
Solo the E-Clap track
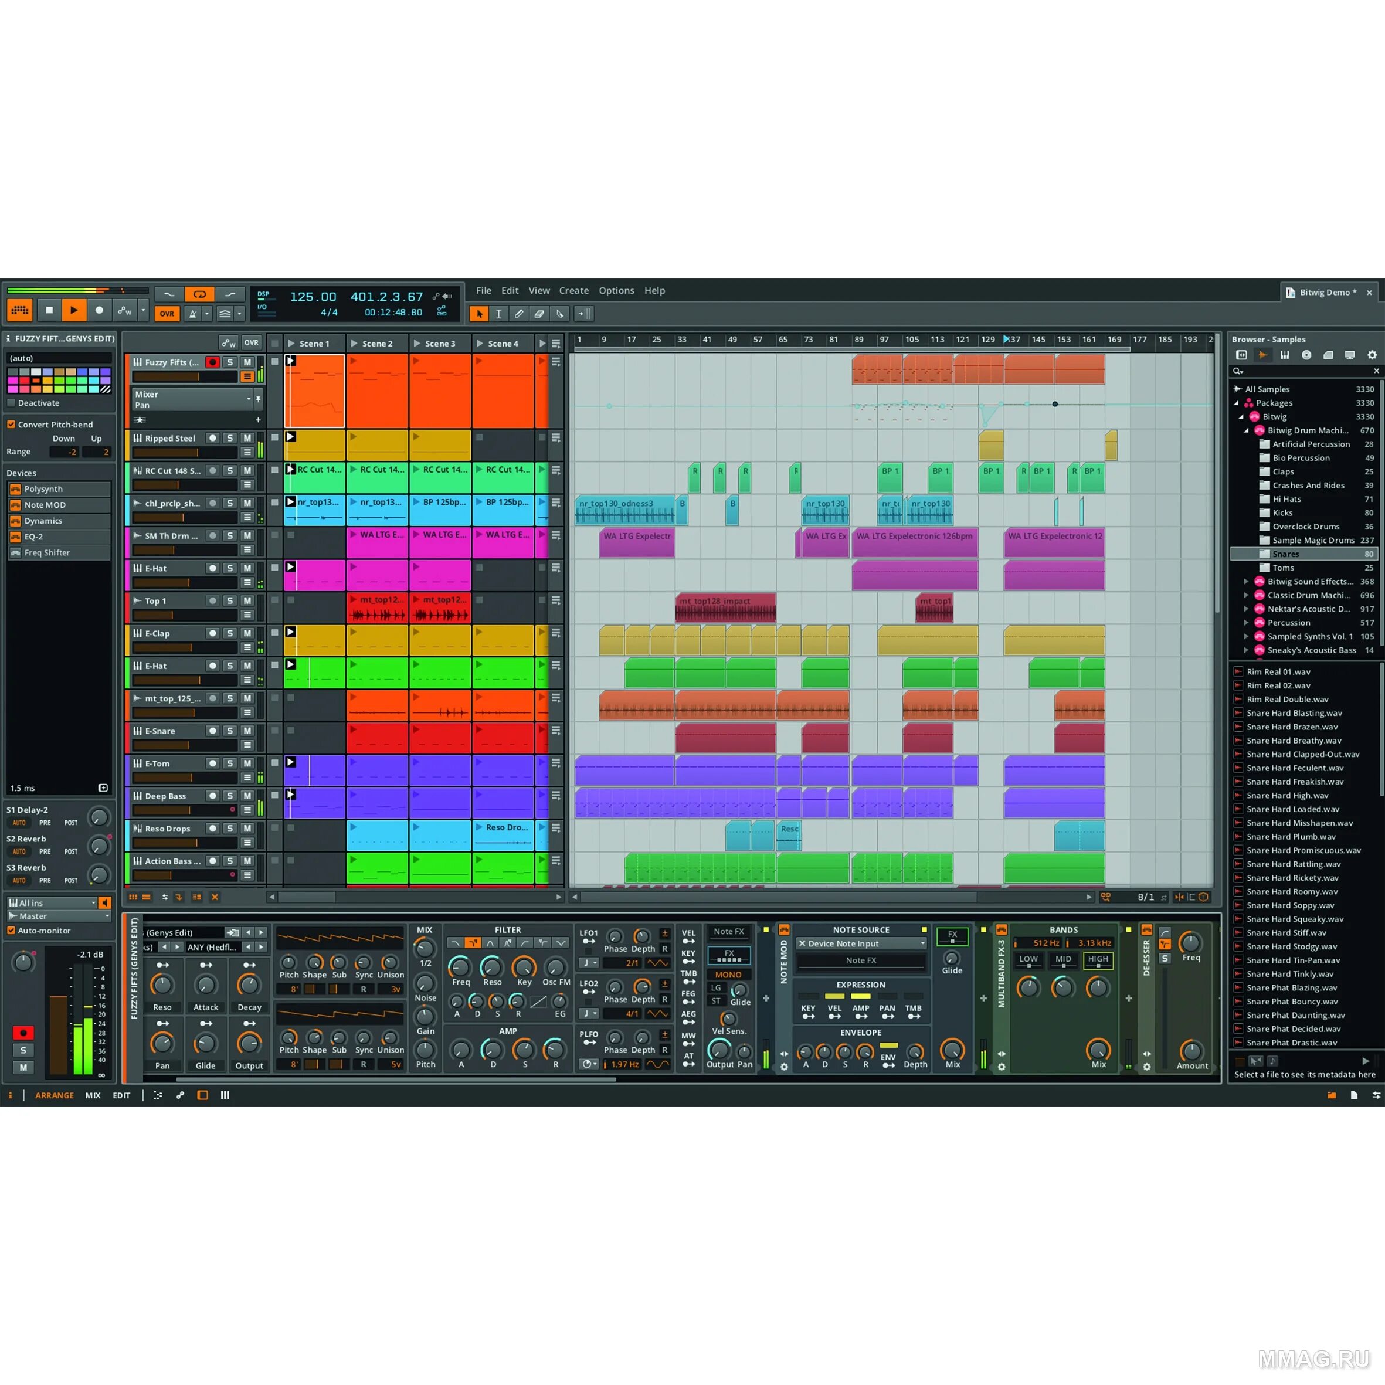tap(230, 633)
